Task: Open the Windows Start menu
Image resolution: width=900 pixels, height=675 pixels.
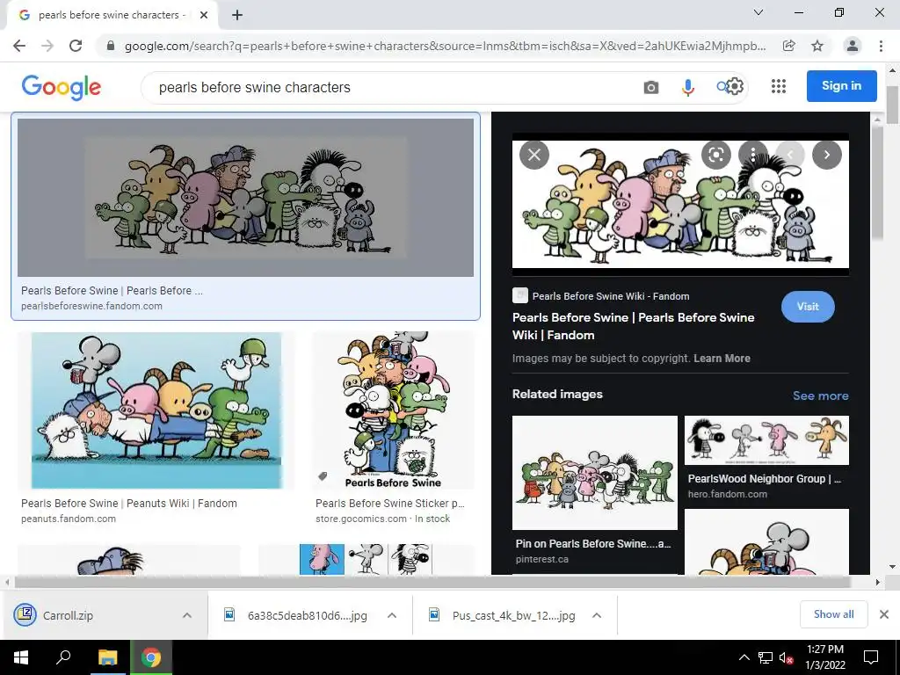Action: 21,657
